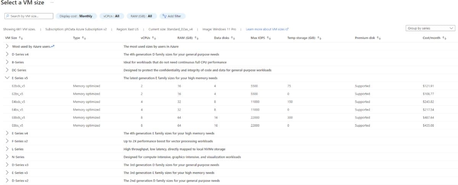Collapse the E-Series v5 group
The height and width of the screenshot is (185, 458).
coord(7,78)
